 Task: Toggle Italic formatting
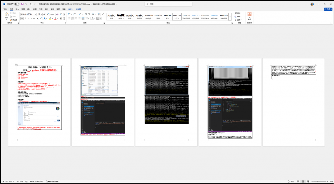tap(25, 19)
